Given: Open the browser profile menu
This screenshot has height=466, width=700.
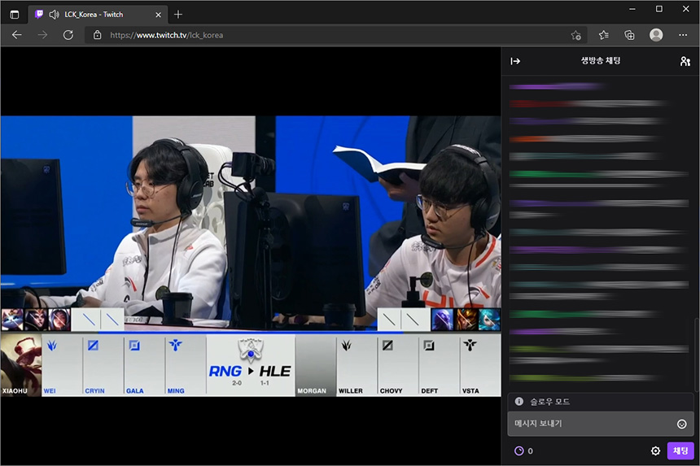Looking at the screenshot, I should 656,35.
